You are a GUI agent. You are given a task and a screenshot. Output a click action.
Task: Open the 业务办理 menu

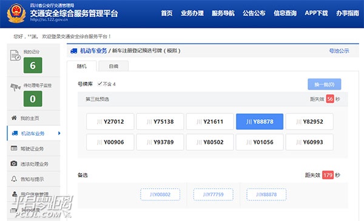pos(192,13)
